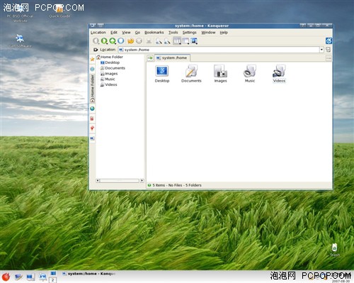Click the system:/home - Konqueror taskbar entry
Image resolution: width=354 pixels, height=283 pixels.
tap(89, 274)
